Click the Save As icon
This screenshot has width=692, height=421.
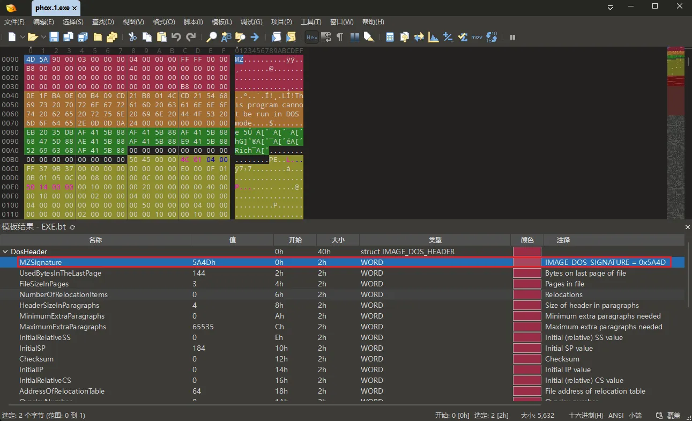pyautogui.click(x=69, y=37)
